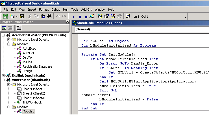This screenshot has height=115, width=209.
Task: Select IniFiles module
Action: pos(27,62)
